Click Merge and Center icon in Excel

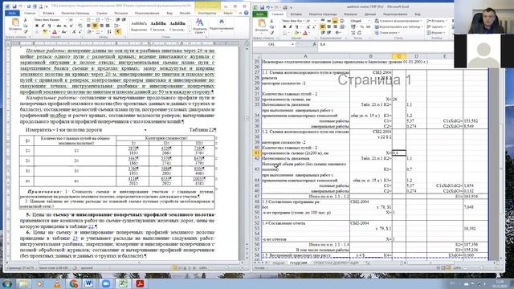(x=342, y=26)
